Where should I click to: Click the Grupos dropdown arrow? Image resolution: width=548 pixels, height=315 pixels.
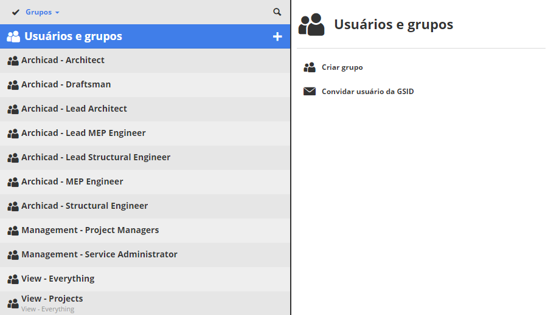pos(57,13)
